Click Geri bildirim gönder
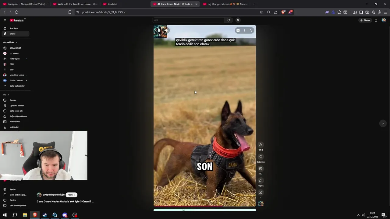 pyautogui.click(x=16, y=206)
